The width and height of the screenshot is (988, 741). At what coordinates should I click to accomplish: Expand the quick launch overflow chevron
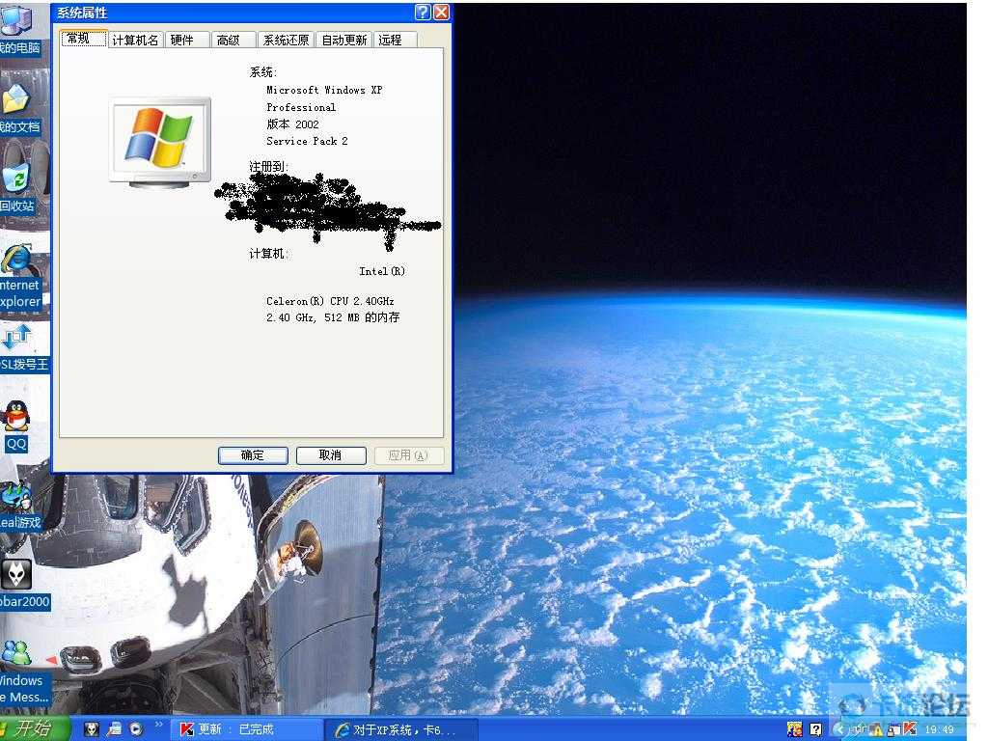(159, 726)
